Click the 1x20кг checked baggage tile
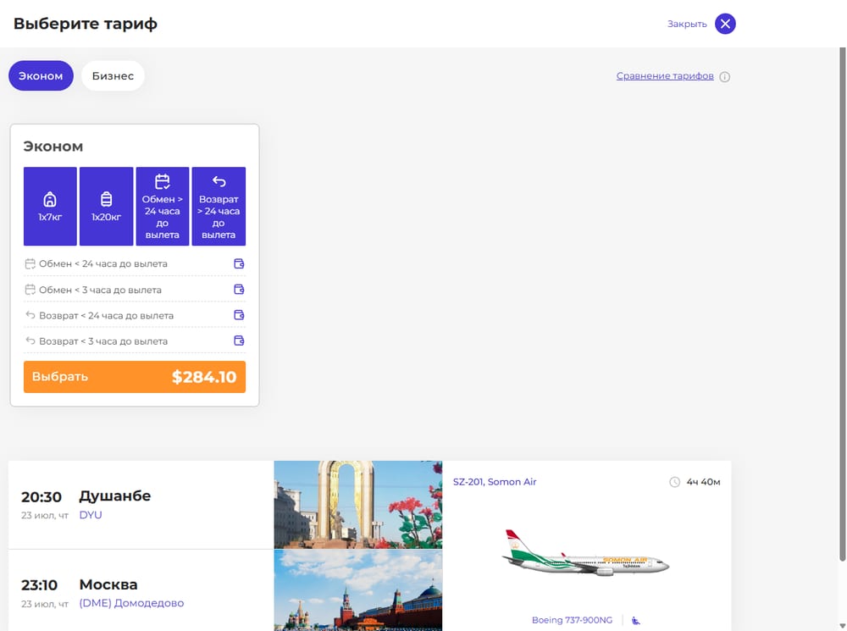The height and width of the screenshot is (631, 847). click(107, 207)
